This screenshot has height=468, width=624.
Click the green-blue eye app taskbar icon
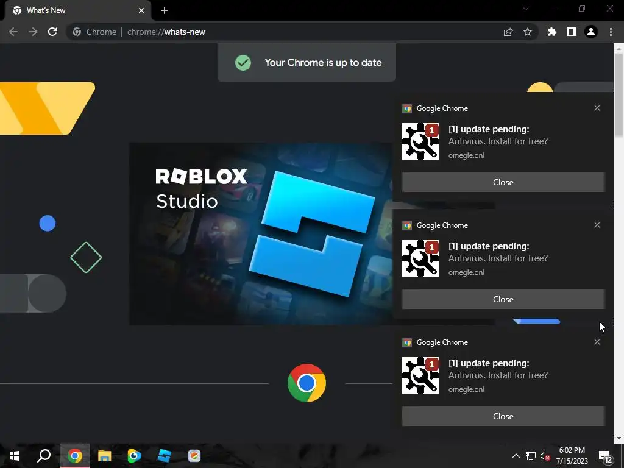[134, 456]
